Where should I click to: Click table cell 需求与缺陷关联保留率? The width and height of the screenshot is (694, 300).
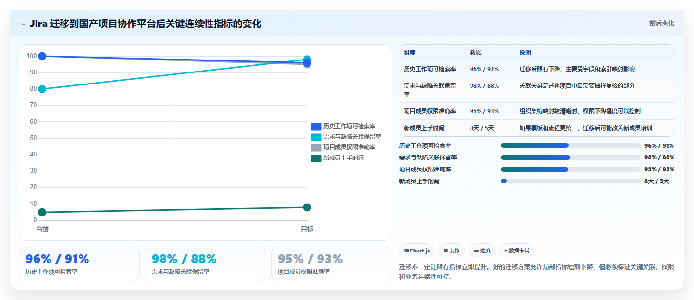tap(430, 90)
